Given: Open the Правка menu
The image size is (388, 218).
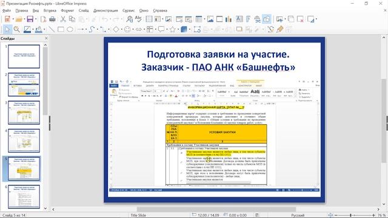Looking at the screenshot, I should (x=22, y=11).
